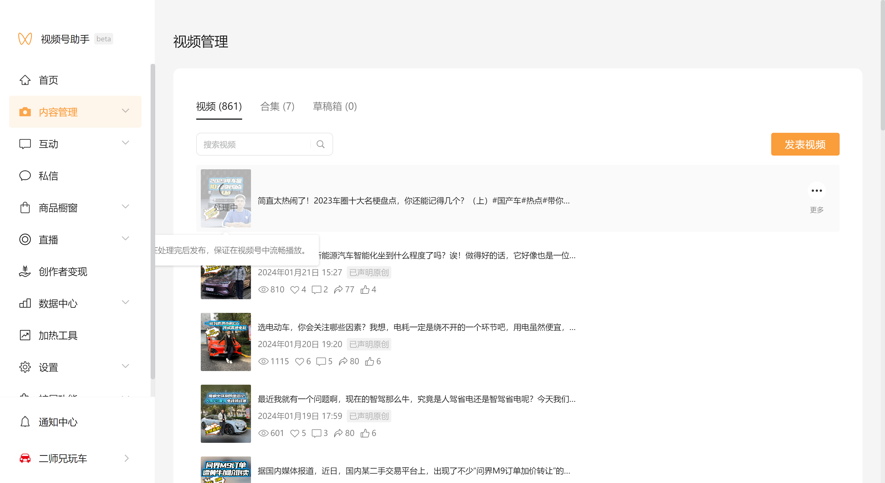
Task: Open the 小鹏G6 电耗 video title
Action: (416, 327)
